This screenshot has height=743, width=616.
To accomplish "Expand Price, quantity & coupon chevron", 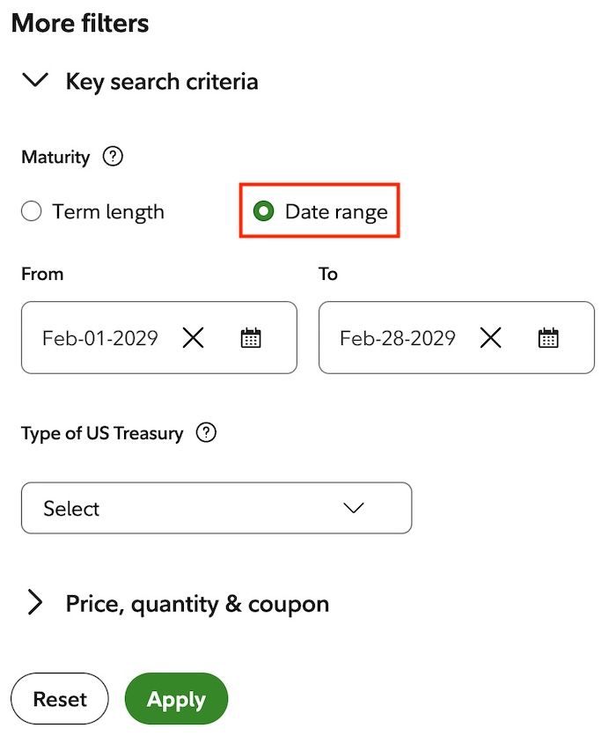I will pos(35,602).
